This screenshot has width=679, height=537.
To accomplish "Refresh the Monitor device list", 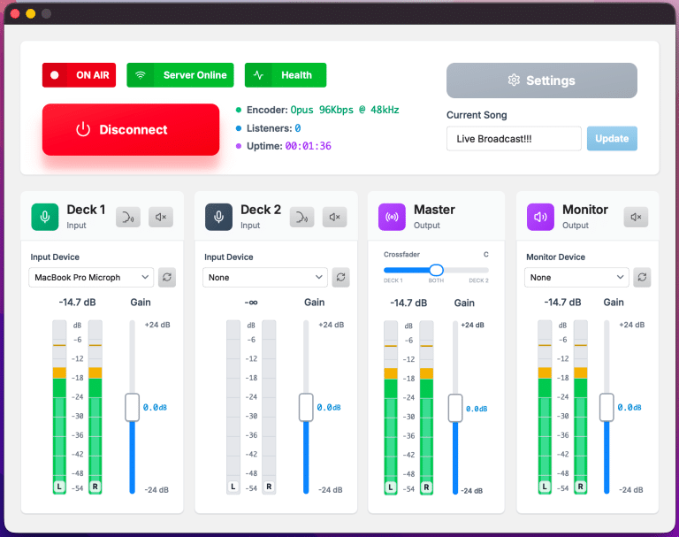I will (x=642, y=278).
